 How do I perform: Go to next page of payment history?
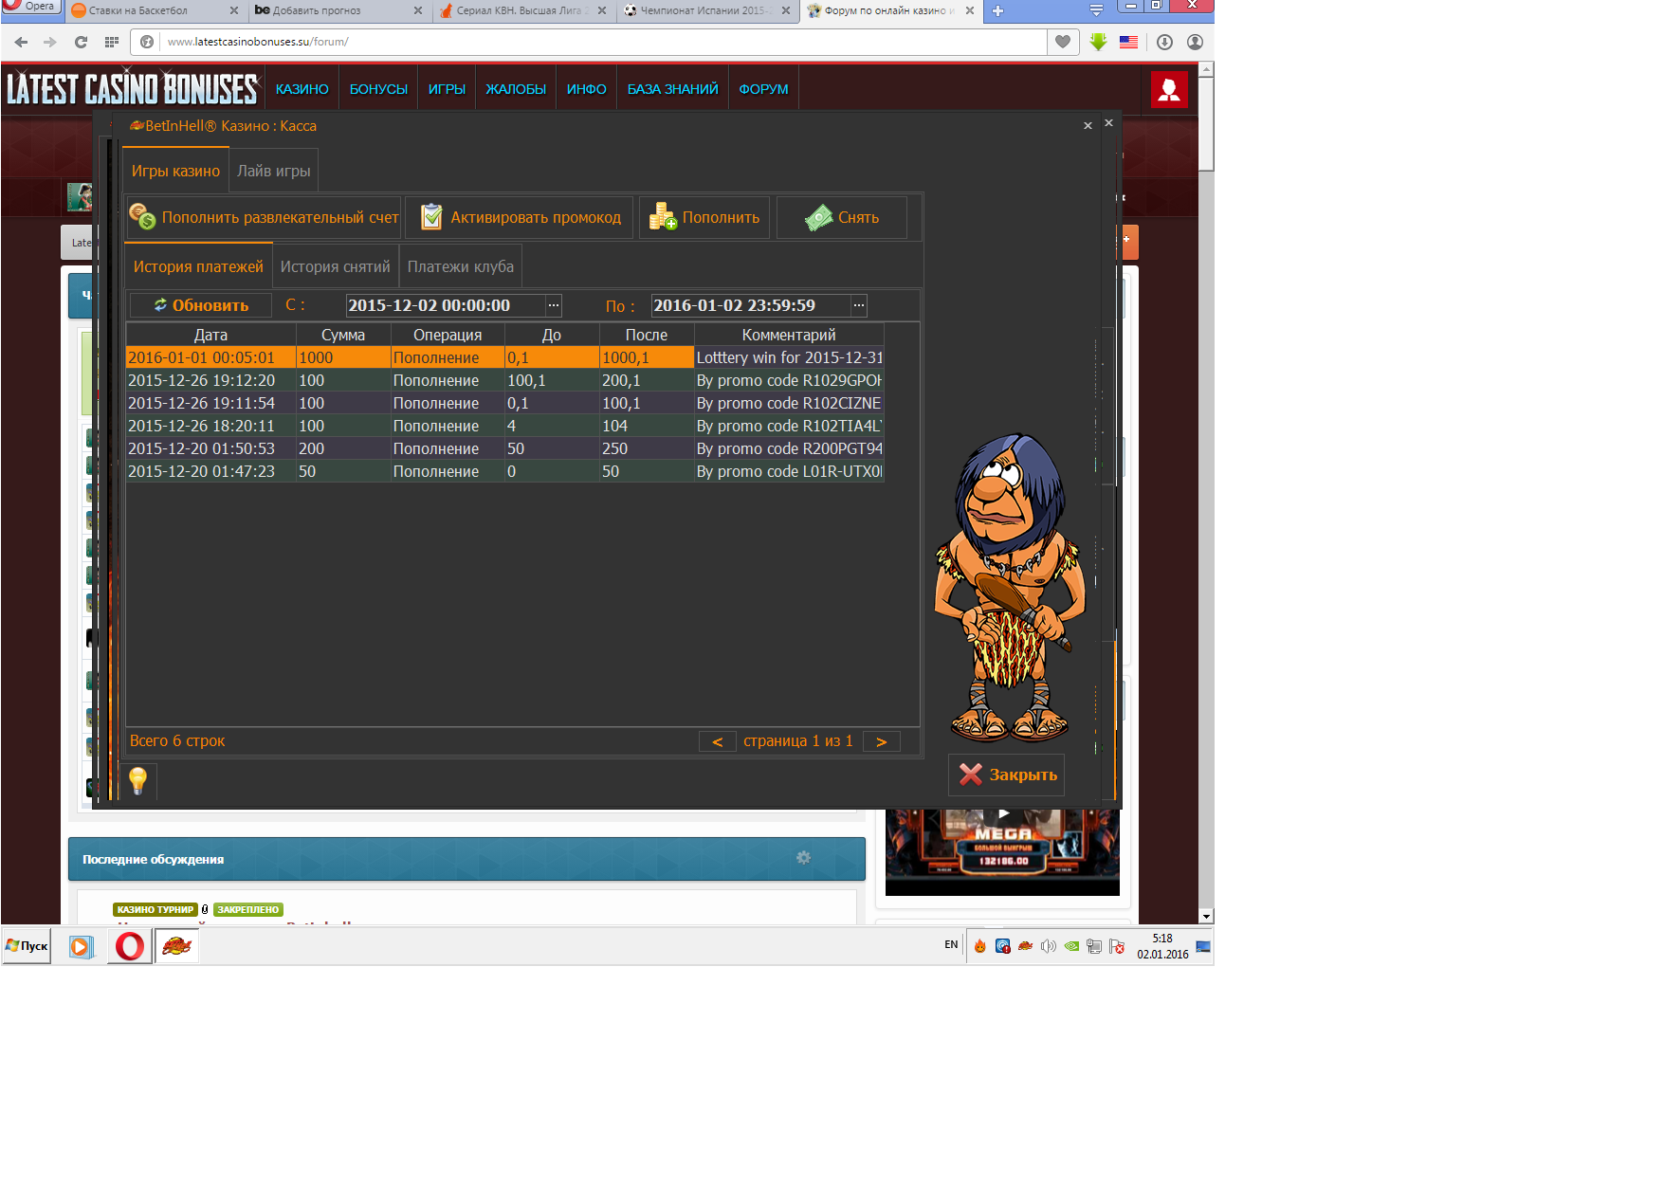(x=881, y=741)
